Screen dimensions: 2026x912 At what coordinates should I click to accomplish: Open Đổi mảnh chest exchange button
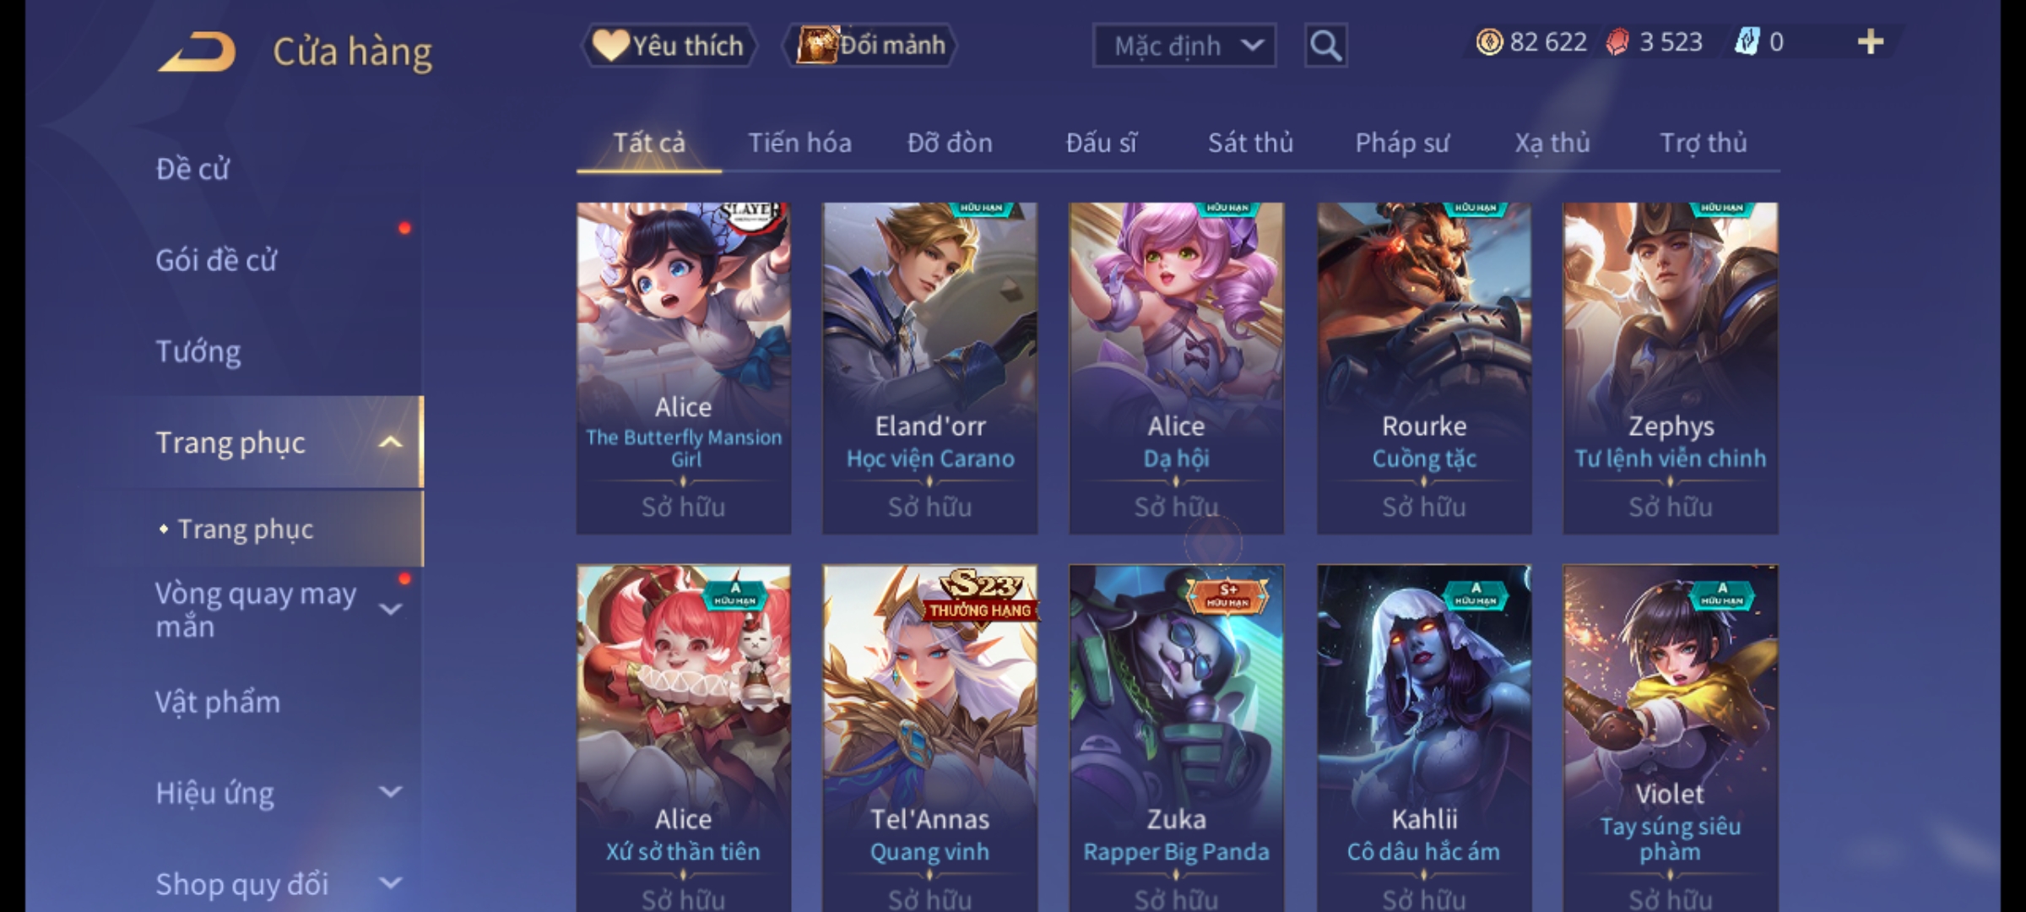click(870, 46)
